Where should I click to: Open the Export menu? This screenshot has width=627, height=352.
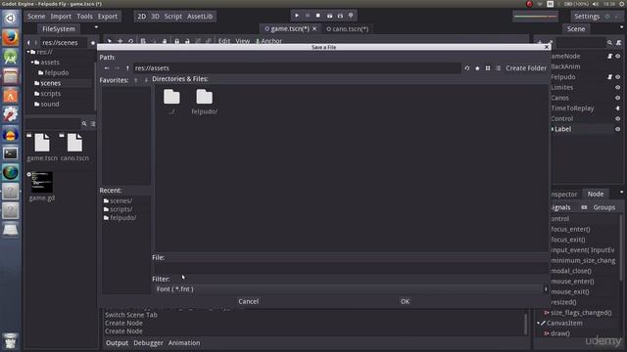point(108,17)
